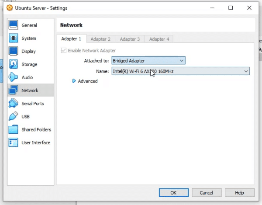
Task: Open the USB settings icon
Action: click(14, 117)
